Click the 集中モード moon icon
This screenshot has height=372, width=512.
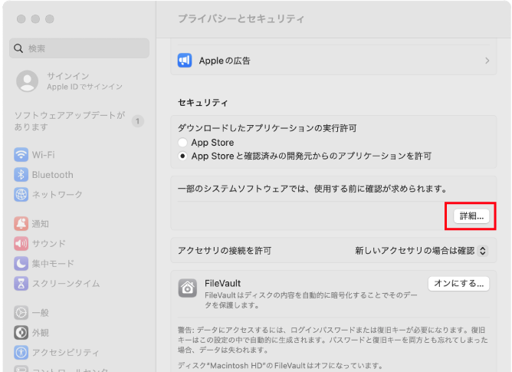click(x=21, y=264)
